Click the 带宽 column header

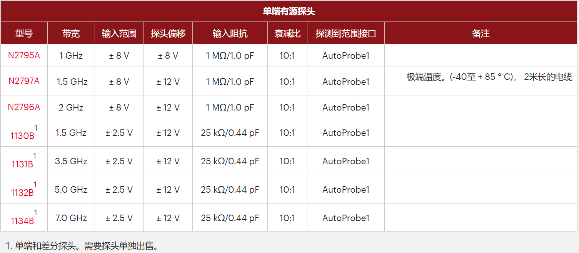click(x=71, y=33)
